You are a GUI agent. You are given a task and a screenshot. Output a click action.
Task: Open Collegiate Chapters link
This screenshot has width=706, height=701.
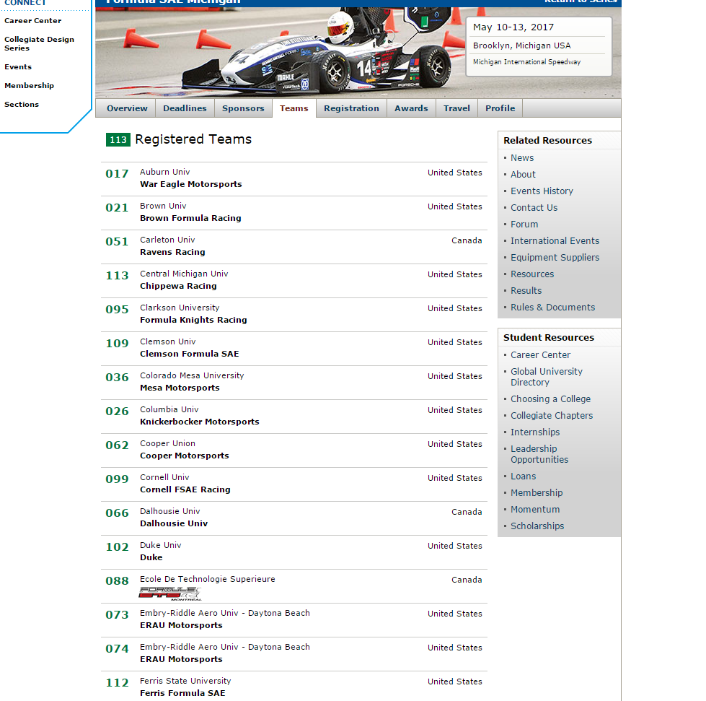[552, 416]
